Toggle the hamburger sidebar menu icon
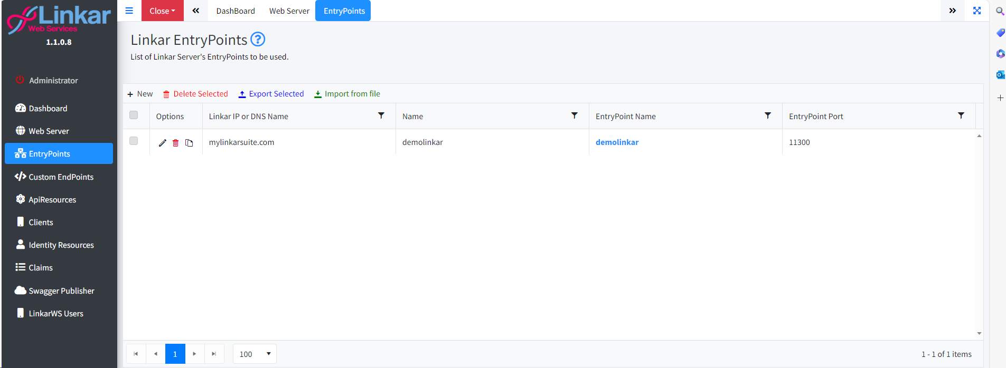The height and width of the screenshot is (368, 1006). [x=129, y=11]
